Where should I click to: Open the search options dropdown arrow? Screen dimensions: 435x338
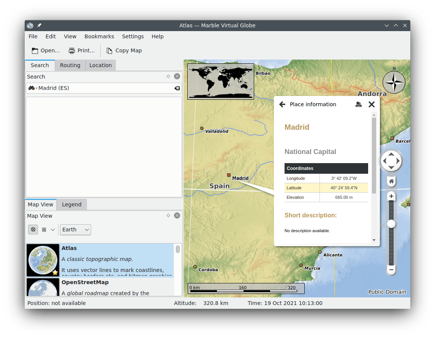(x=36, y=88)
